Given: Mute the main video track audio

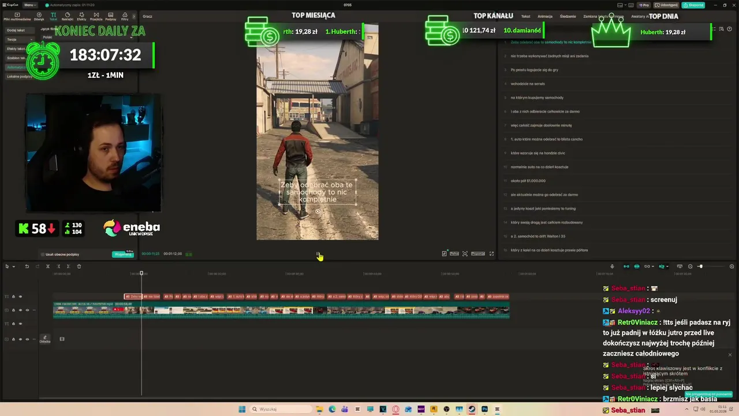Looking at the screenshot, I should point(27,310).
